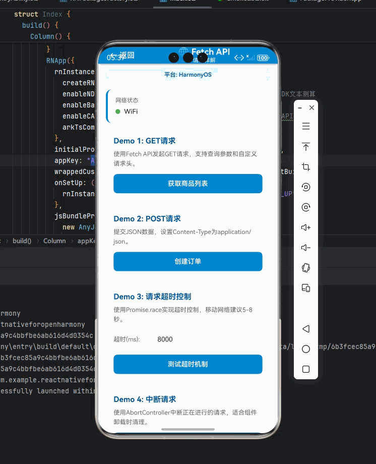Click the emulator shake device icon
This screenshot has width=376, height=464.
click(306, 268)
